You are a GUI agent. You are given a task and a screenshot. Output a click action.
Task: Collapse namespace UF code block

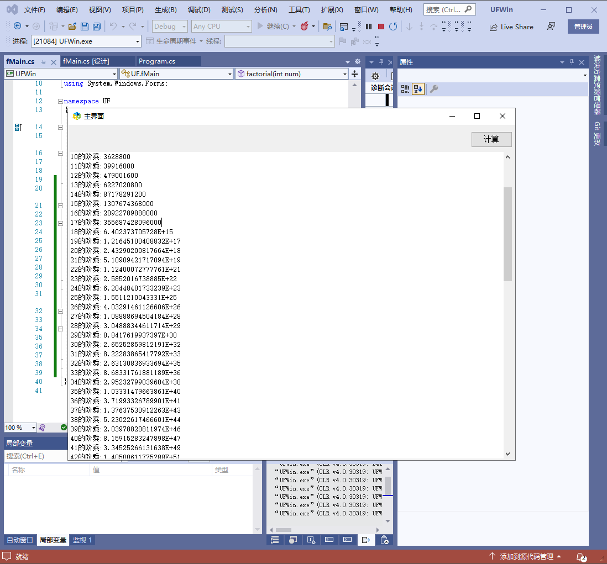point(60,101)
